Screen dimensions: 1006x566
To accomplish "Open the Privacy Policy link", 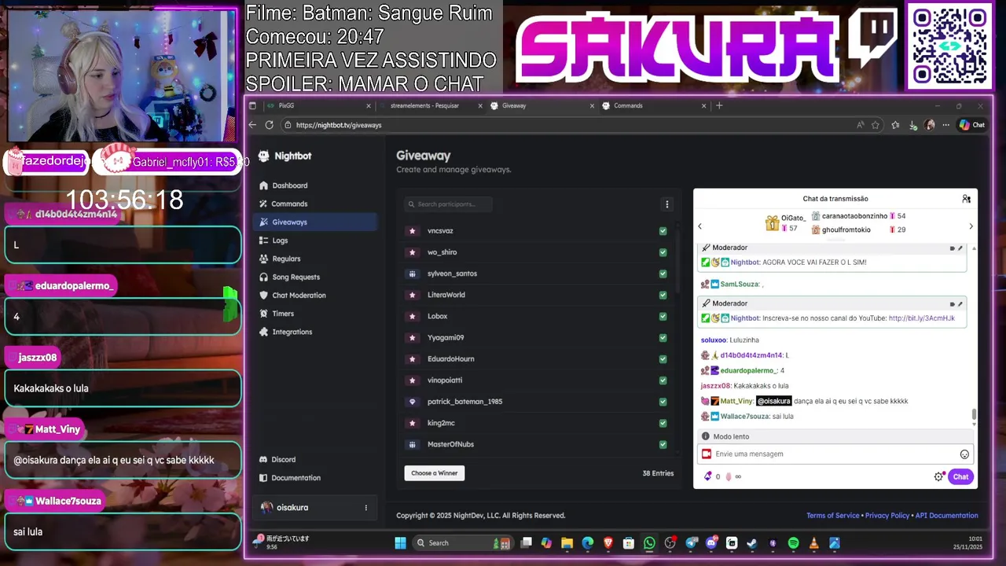I will (x=887, y=516).
